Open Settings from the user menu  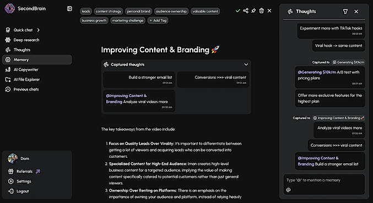click(24, 181)
